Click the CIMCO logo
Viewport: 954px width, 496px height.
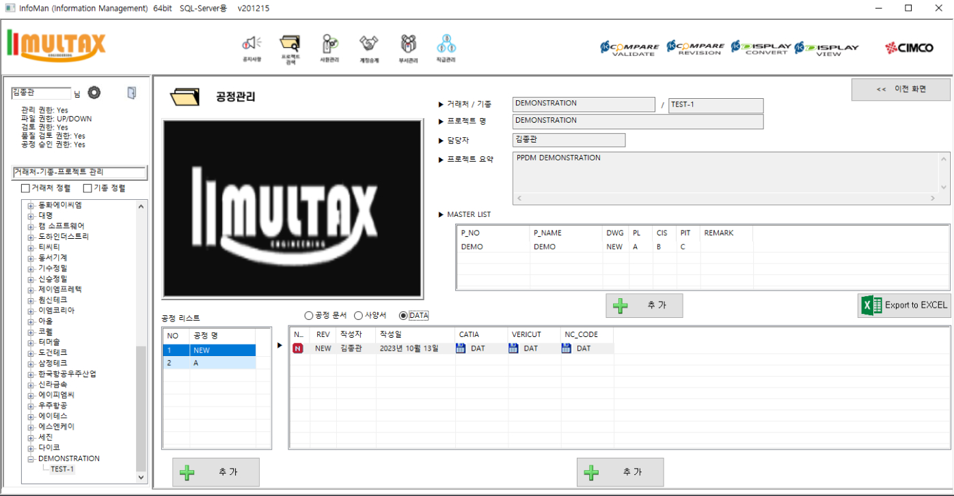909,48
